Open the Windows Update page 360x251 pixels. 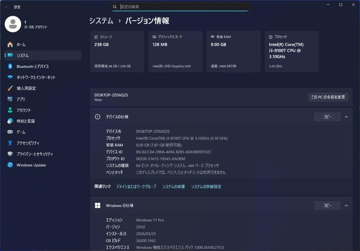[x=43, y=165]
